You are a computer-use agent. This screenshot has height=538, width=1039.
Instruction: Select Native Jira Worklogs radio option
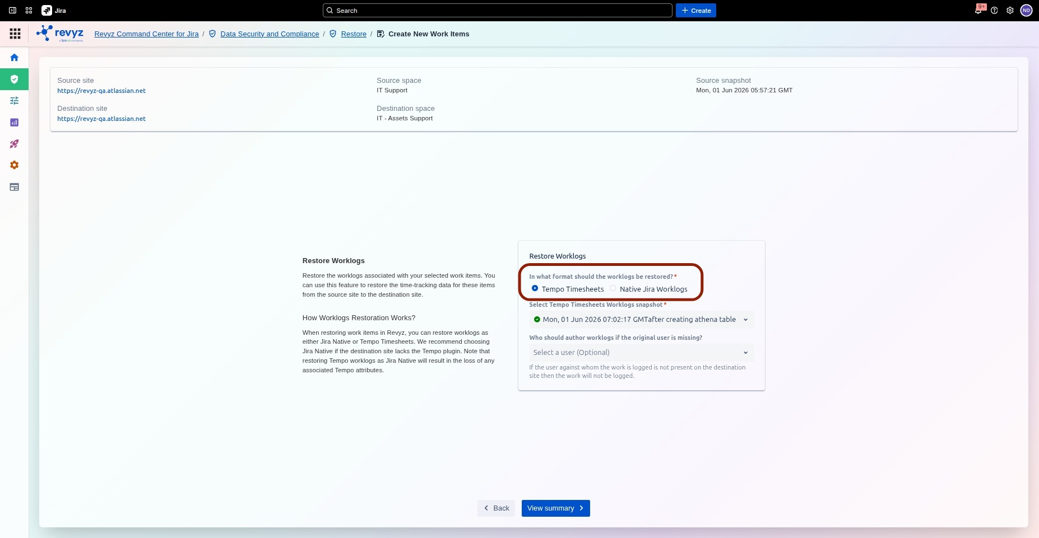[613, 288]
